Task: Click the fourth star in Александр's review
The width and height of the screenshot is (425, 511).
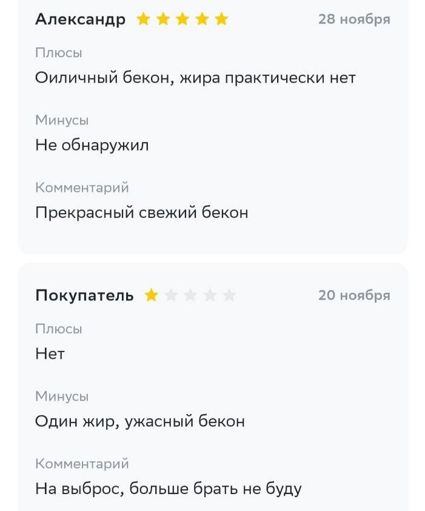Action: 202,19
